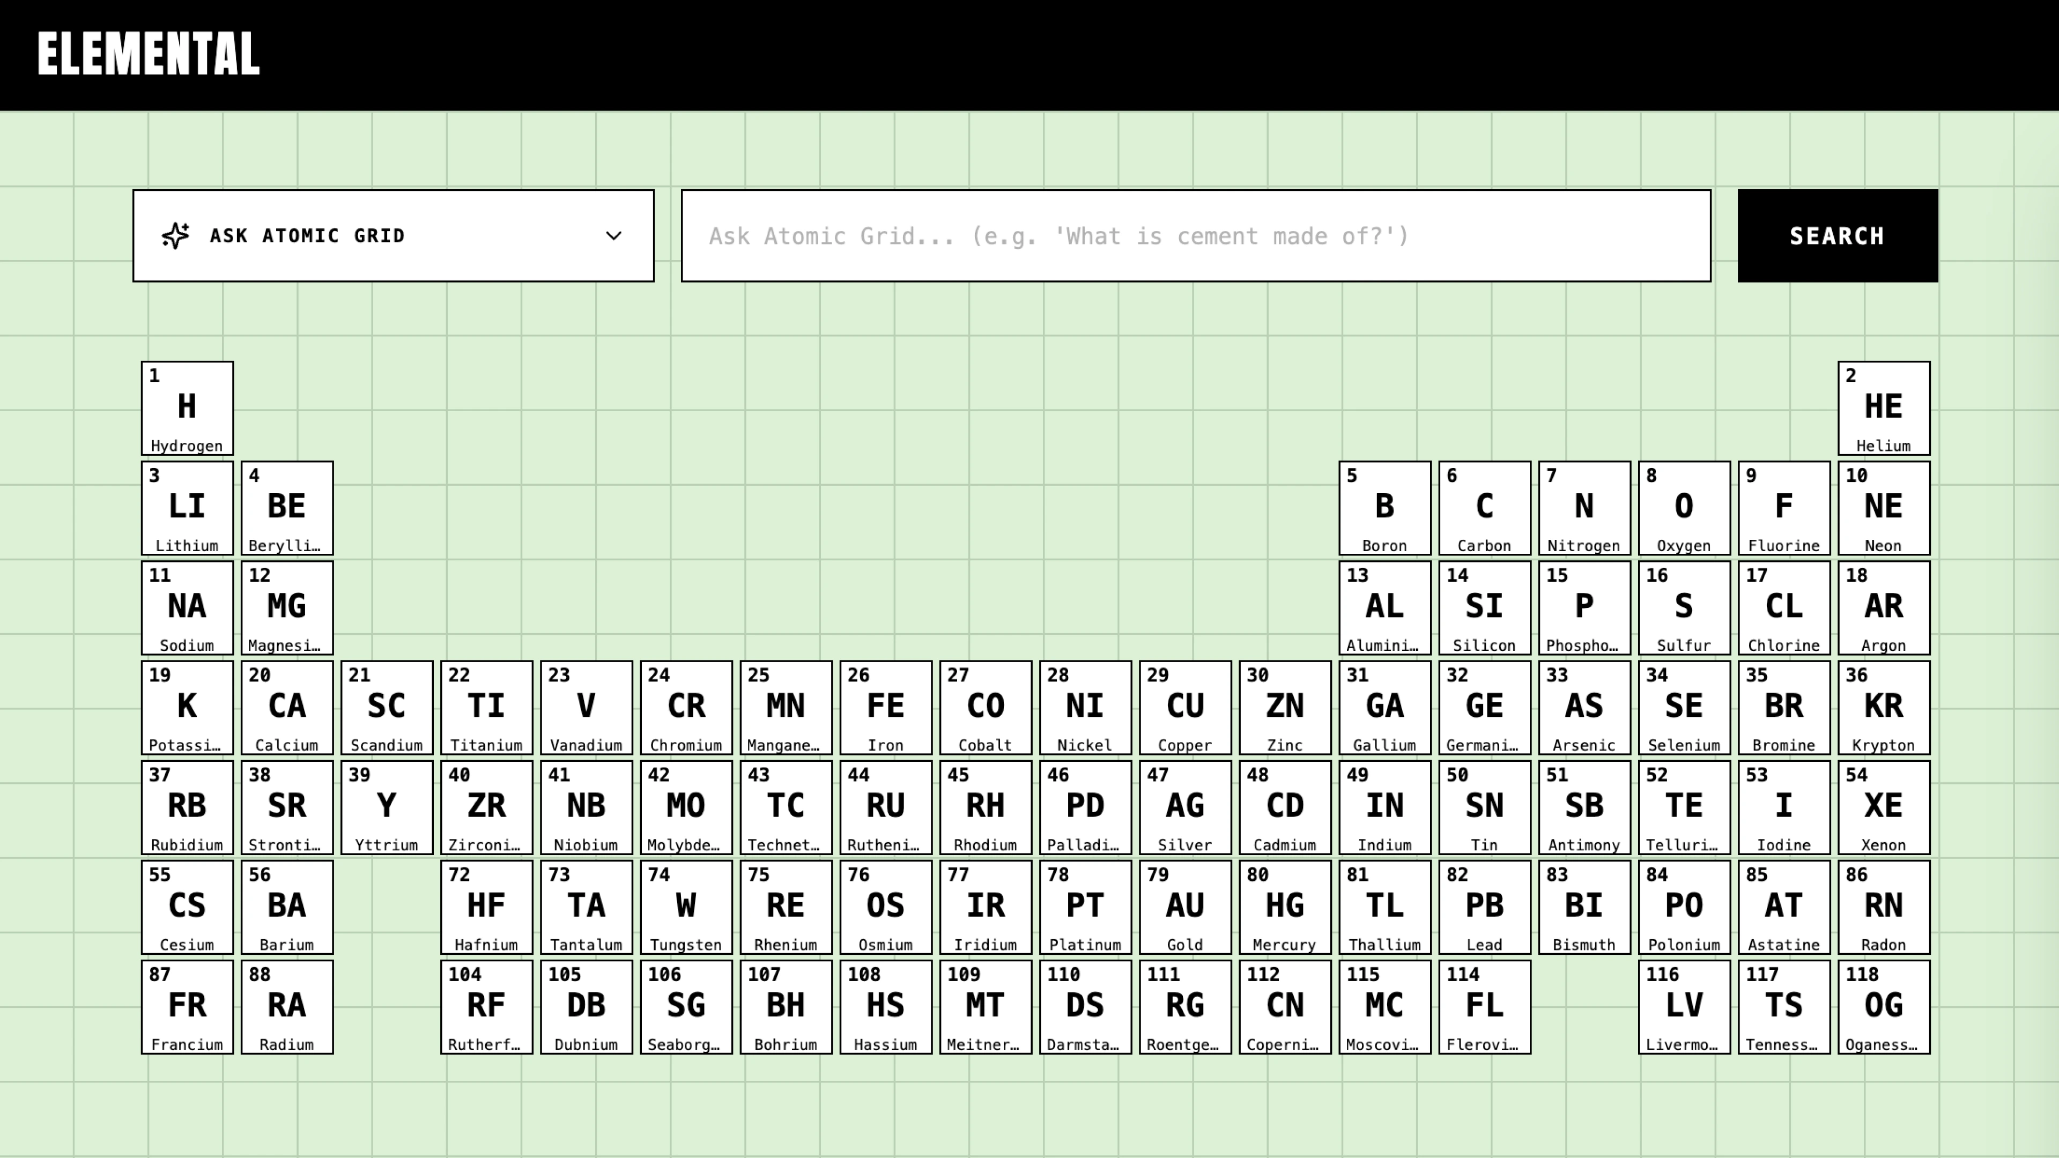Click the Neon element tile
The height and width of the screenshot is (1158, 2059).
tap(1884, 508)
